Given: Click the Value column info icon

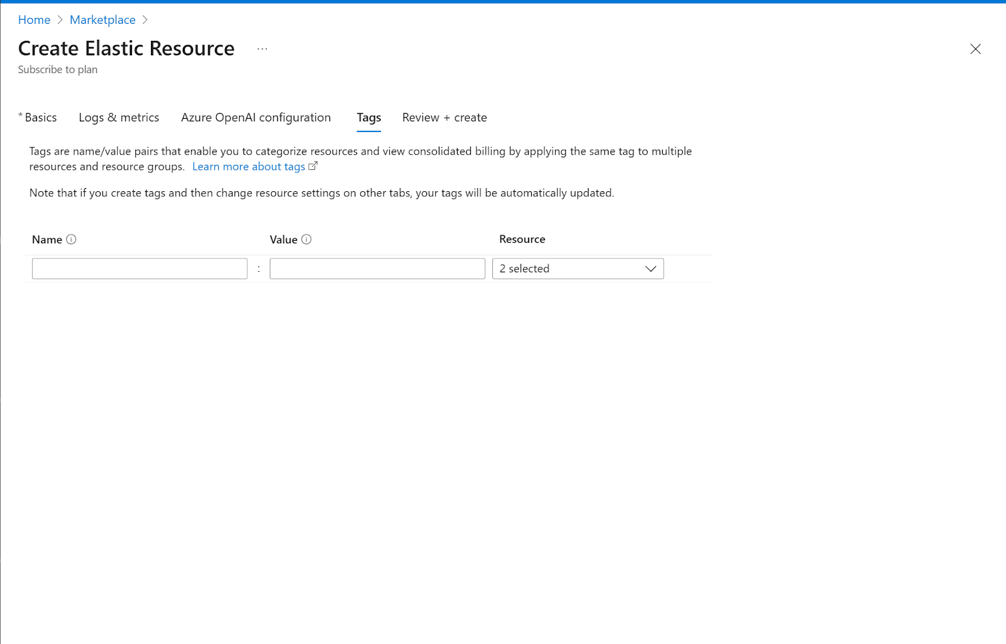Looking at the screenshot, I should pyautogui.click(x=307, y=239).
